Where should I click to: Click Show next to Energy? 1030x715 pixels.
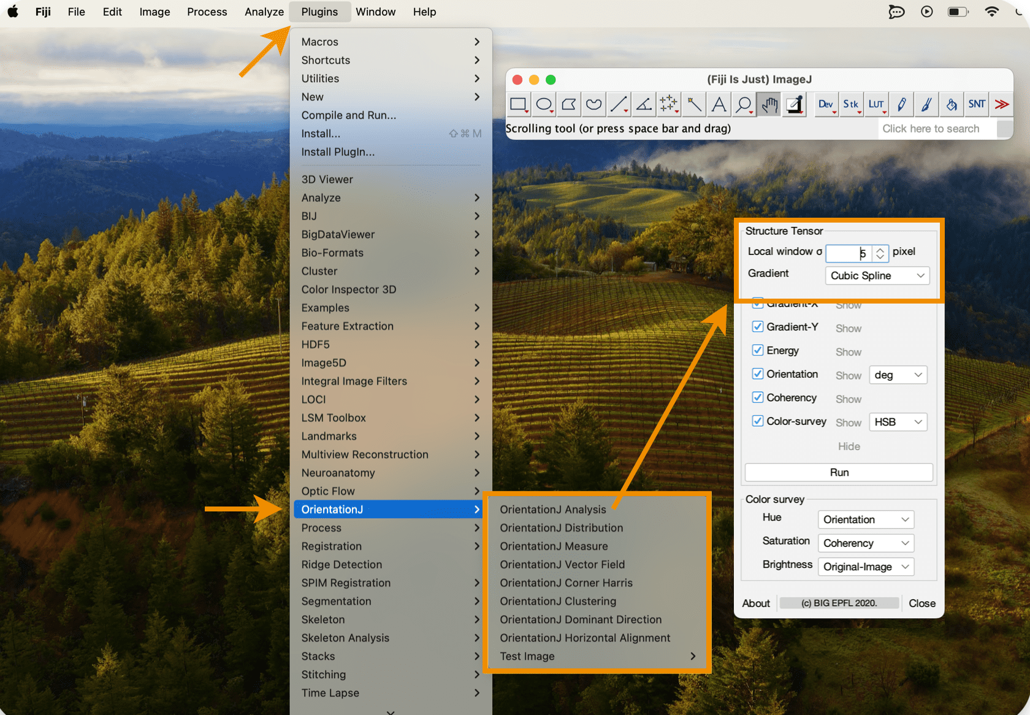pos(848,352)
